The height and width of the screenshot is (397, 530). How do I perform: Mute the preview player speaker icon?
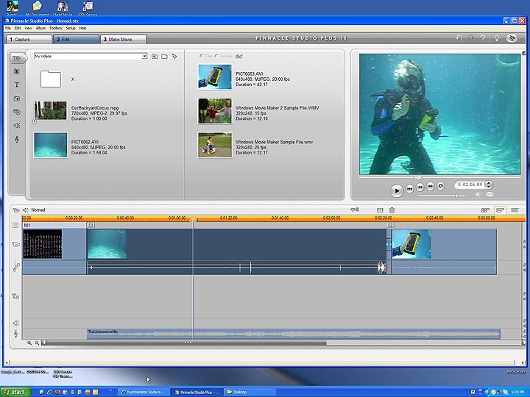point(478,195)
